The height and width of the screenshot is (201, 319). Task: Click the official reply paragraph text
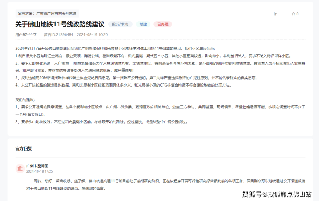tap(164, 185)
